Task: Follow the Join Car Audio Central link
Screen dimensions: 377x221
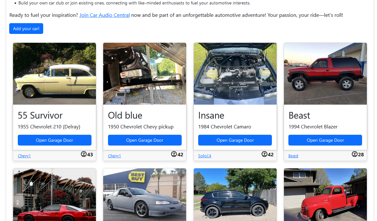Action: point(104,15)
